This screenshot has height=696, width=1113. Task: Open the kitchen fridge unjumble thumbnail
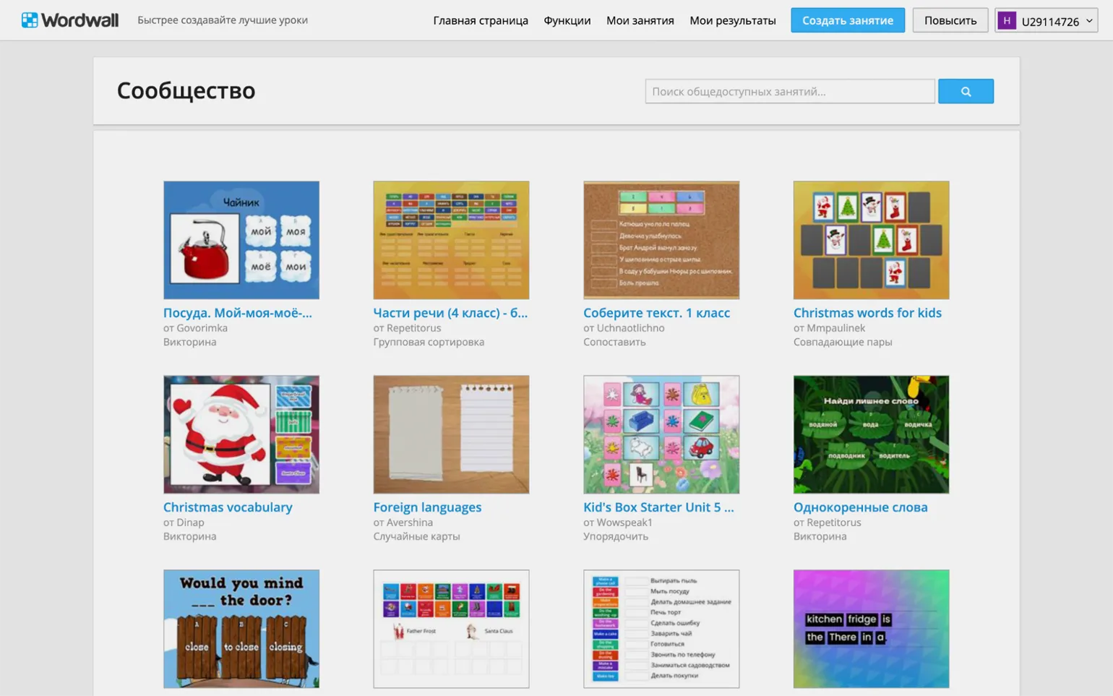(x=870, y=628)
